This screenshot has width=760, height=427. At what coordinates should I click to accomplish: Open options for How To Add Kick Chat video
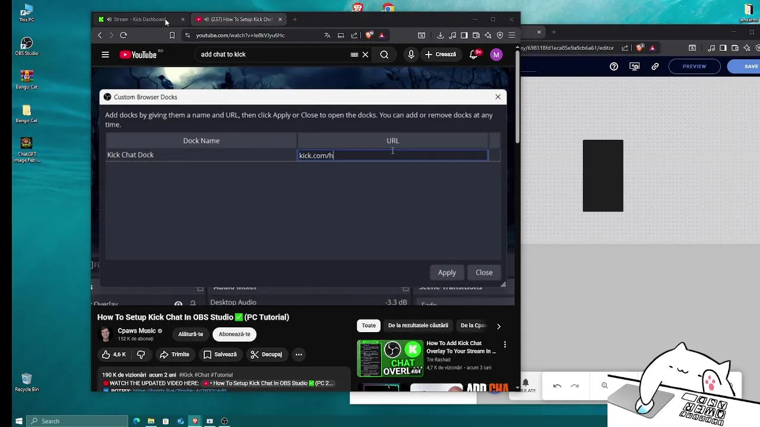pyautogui.click(x=505, y=344)
